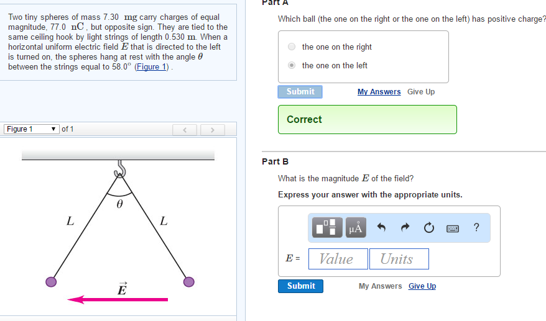
Task: Click the greyed Submit button in Part A
Action: point(300,92)
